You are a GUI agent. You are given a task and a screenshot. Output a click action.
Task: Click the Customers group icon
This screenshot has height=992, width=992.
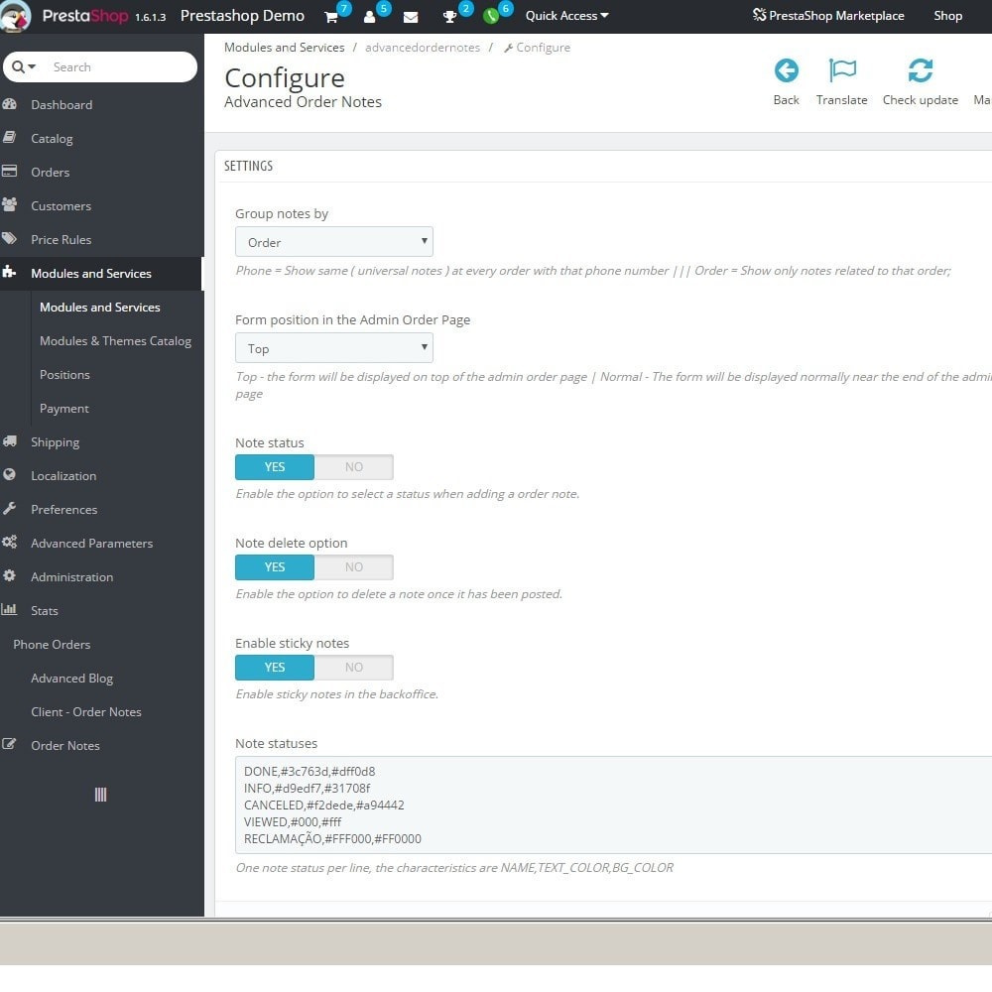[10, 204]
